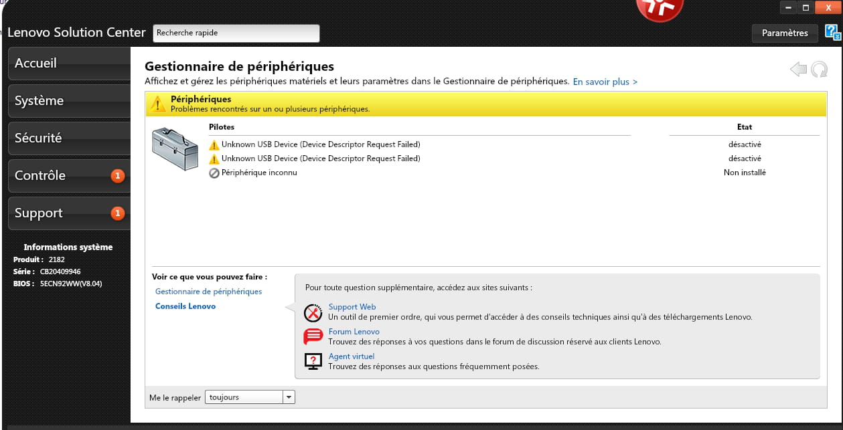Screen dimensions: 843x430
Task: Open the help icon next to Paramètres
Action: [832, 33]
